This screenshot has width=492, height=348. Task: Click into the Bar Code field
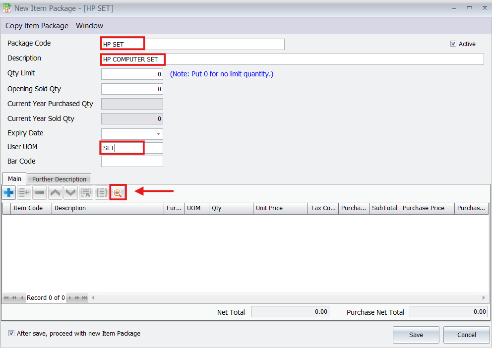pos(132,162)
